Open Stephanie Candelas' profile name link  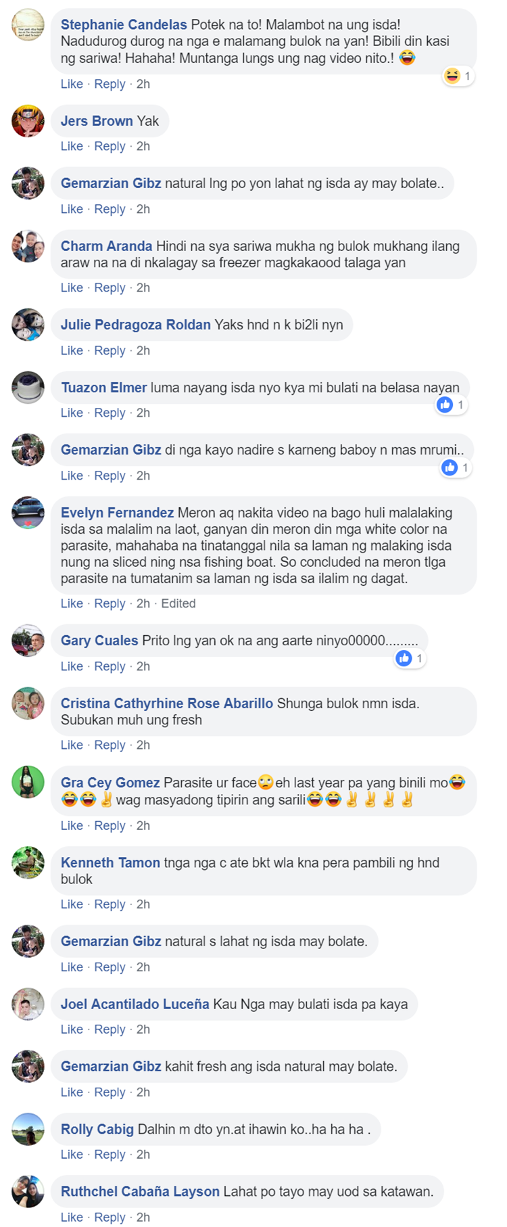[124, 24]
